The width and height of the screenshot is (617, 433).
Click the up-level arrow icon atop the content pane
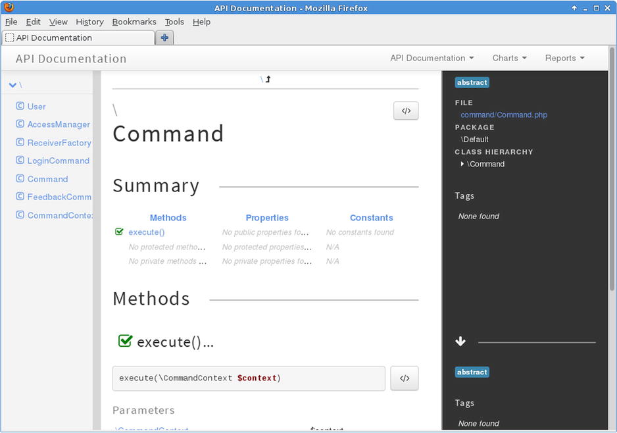268,79
